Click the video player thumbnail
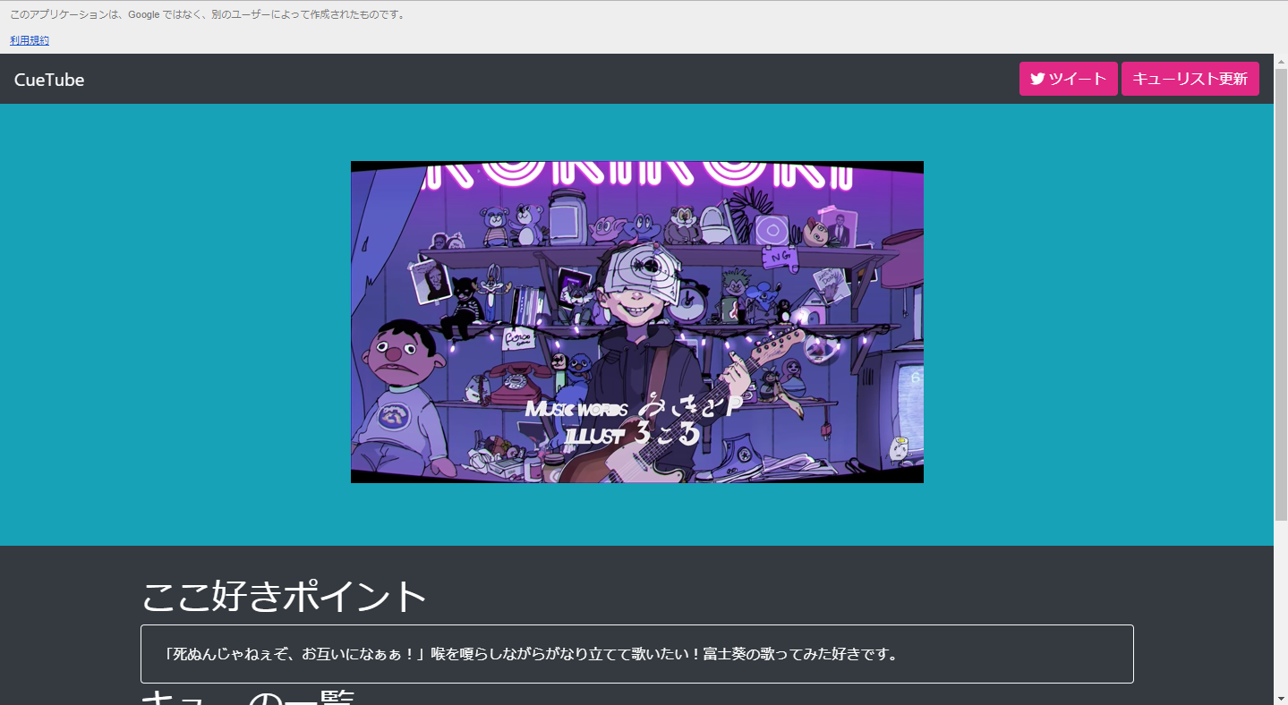Screen dimensions: 1288x705 [636, 322]
